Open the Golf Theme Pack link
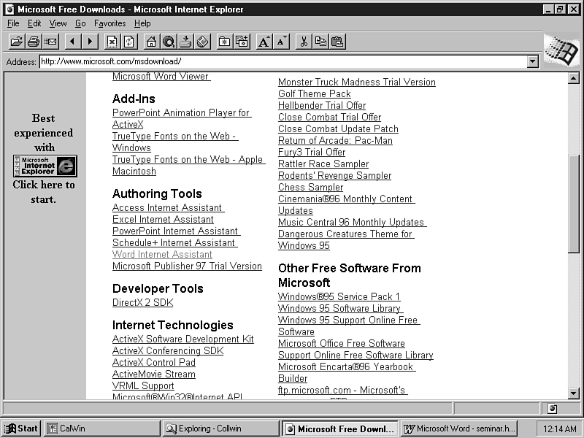Screen dimensions: 584x438 click(315, 94)
